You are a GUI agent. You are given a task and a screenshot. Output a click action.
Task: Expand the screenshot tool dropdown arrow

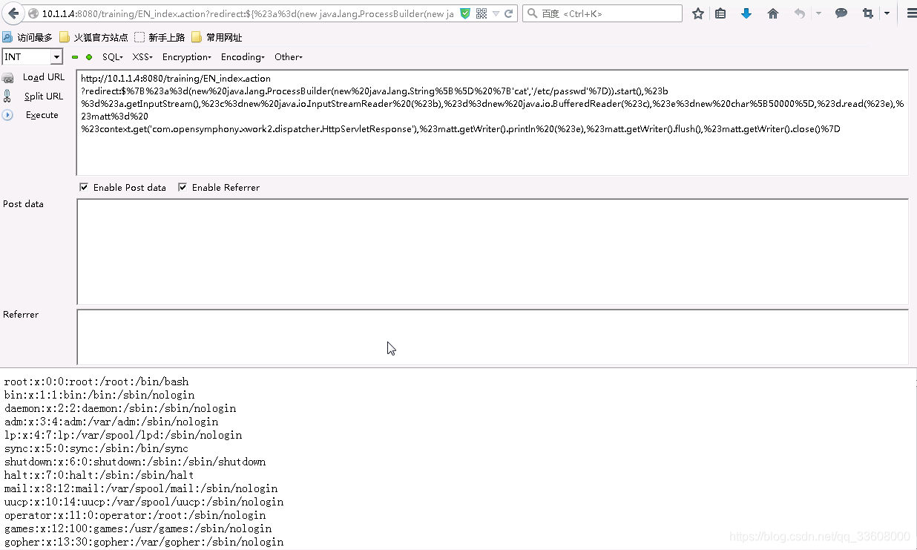pyautogui.click(x=887, y=13)
